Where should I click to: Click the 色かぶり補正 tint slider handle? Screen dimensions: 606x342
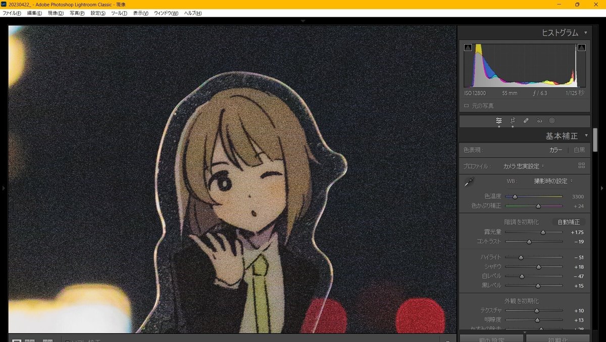[538, 206]
